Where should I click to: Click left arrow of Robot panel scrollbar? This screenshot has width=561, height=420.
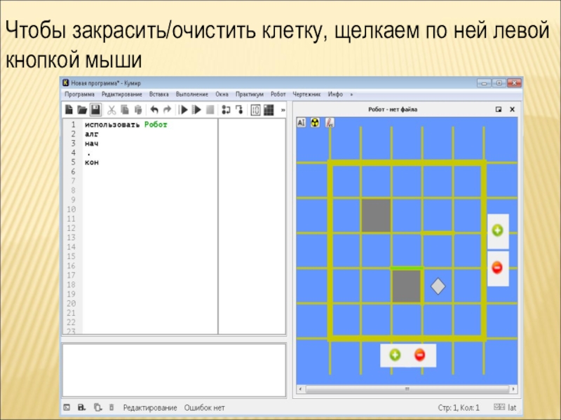[300, 389]
